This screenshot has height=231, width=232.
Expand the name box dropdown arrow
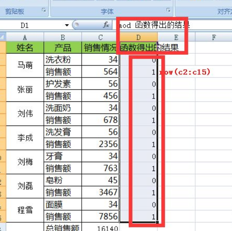pyautogui.click(x=67, y=25)
